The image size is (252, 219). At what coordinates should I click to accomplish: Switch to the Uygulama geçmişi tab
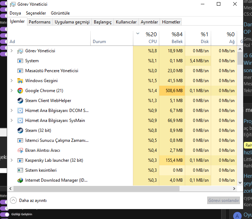(x=72, y=22)
